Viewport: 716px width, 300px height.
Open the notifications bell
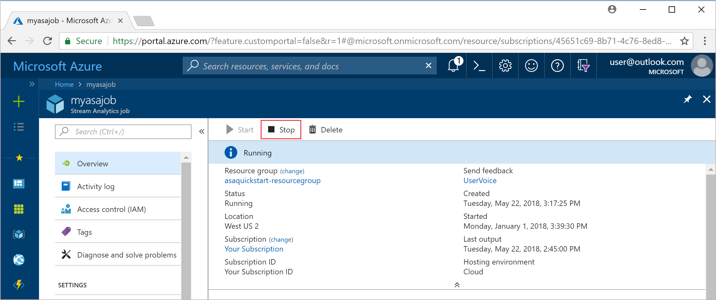tap(453, 66)
